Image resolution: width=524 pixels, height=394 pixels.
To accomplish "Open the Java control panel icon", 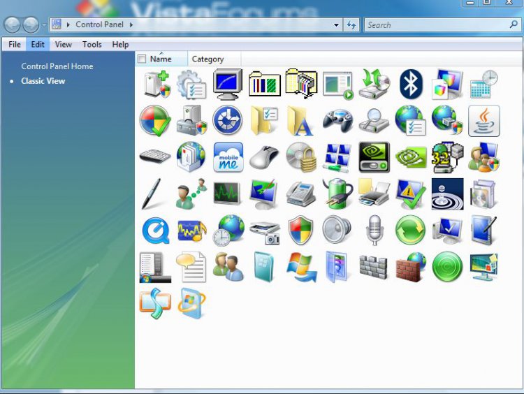I will (x=484, y=121).
